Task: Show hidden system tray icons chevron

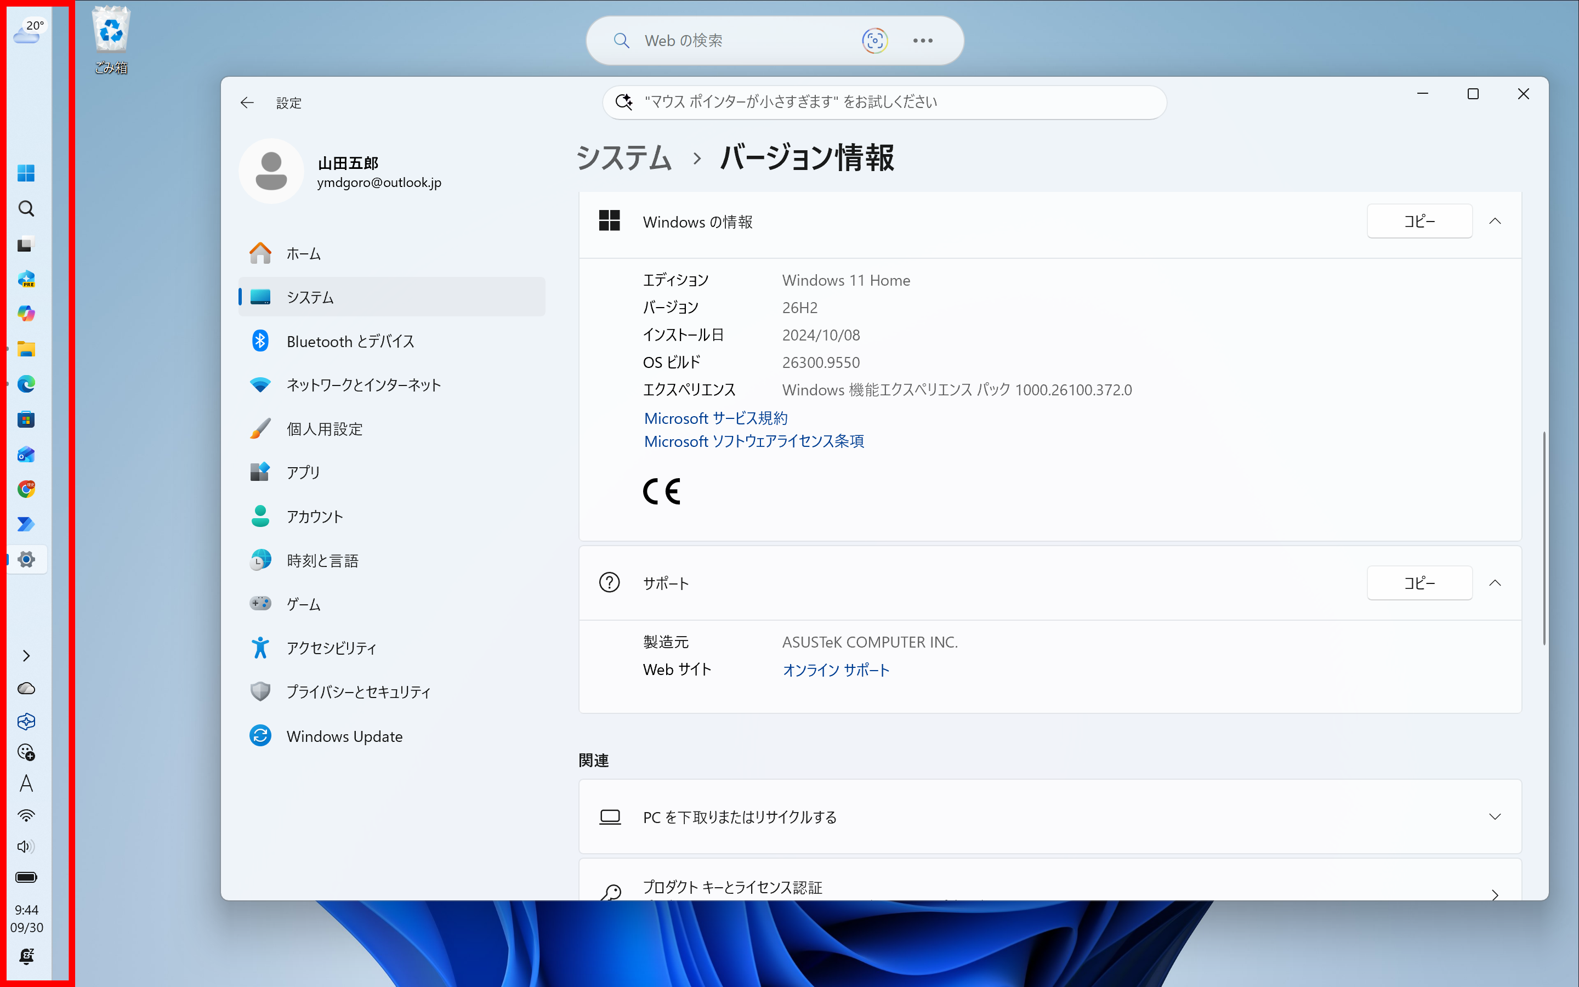Action: pos(26,655)
